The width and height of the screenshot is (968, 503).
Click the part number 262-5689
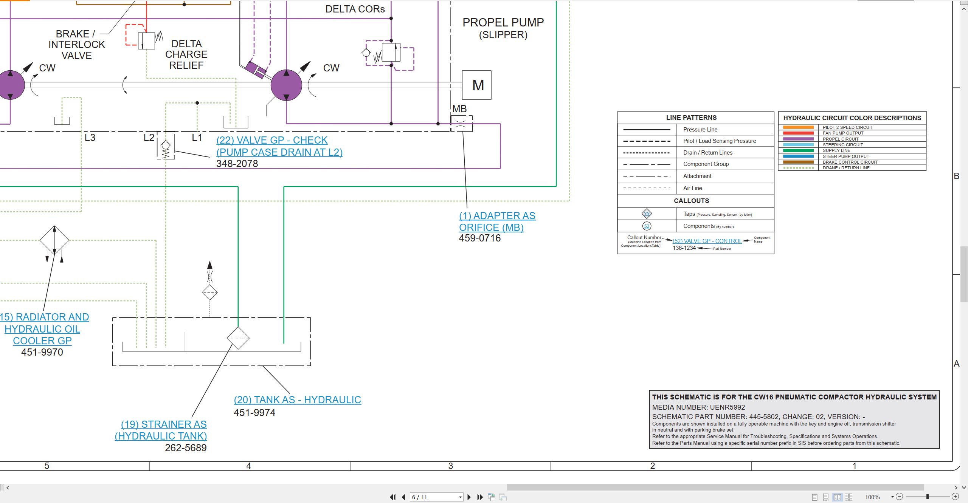(186, 448)
